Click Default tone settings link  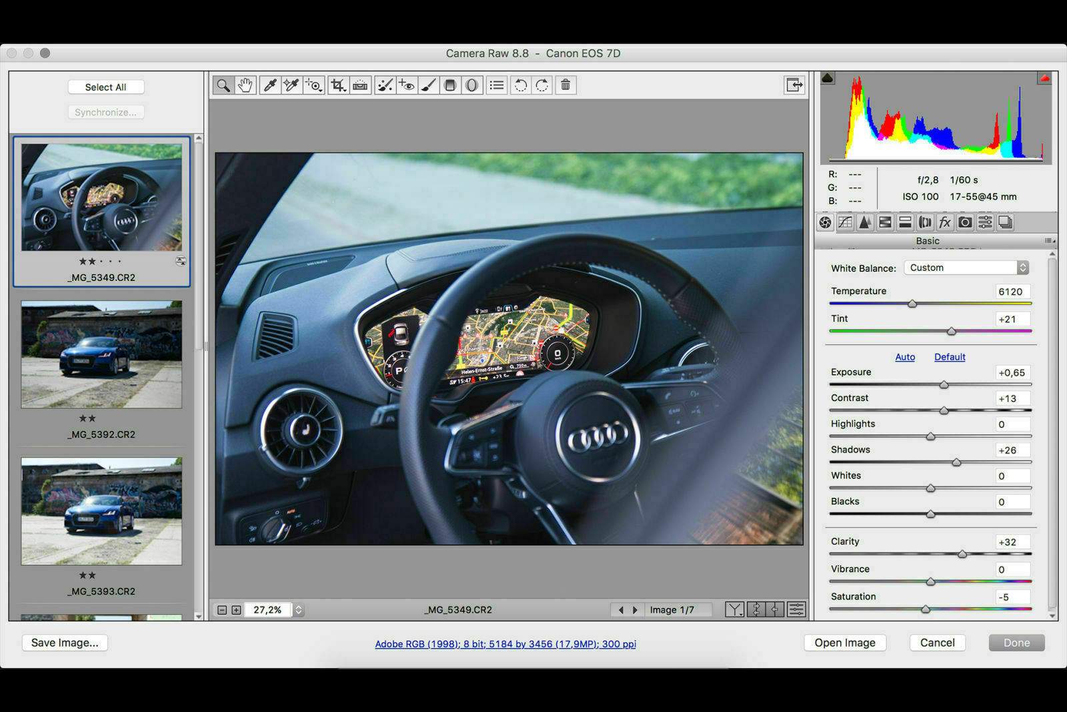[x=950, y=357]
